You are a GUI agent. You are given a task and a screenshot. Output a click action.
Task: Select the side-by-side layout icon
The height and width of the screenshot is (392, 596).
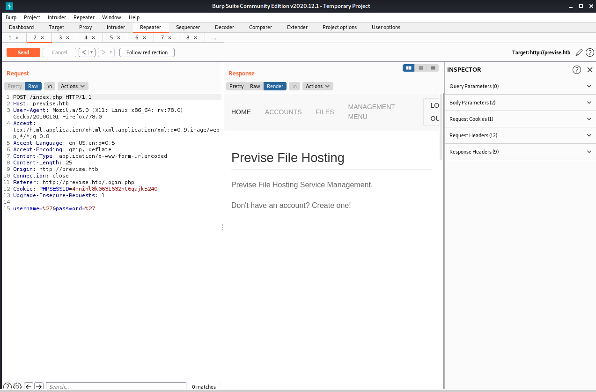click(409, 68)
